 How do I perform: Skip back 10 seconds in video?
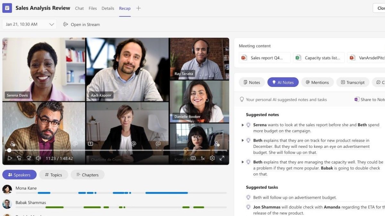pyautogui.click(x=19, y=158)
